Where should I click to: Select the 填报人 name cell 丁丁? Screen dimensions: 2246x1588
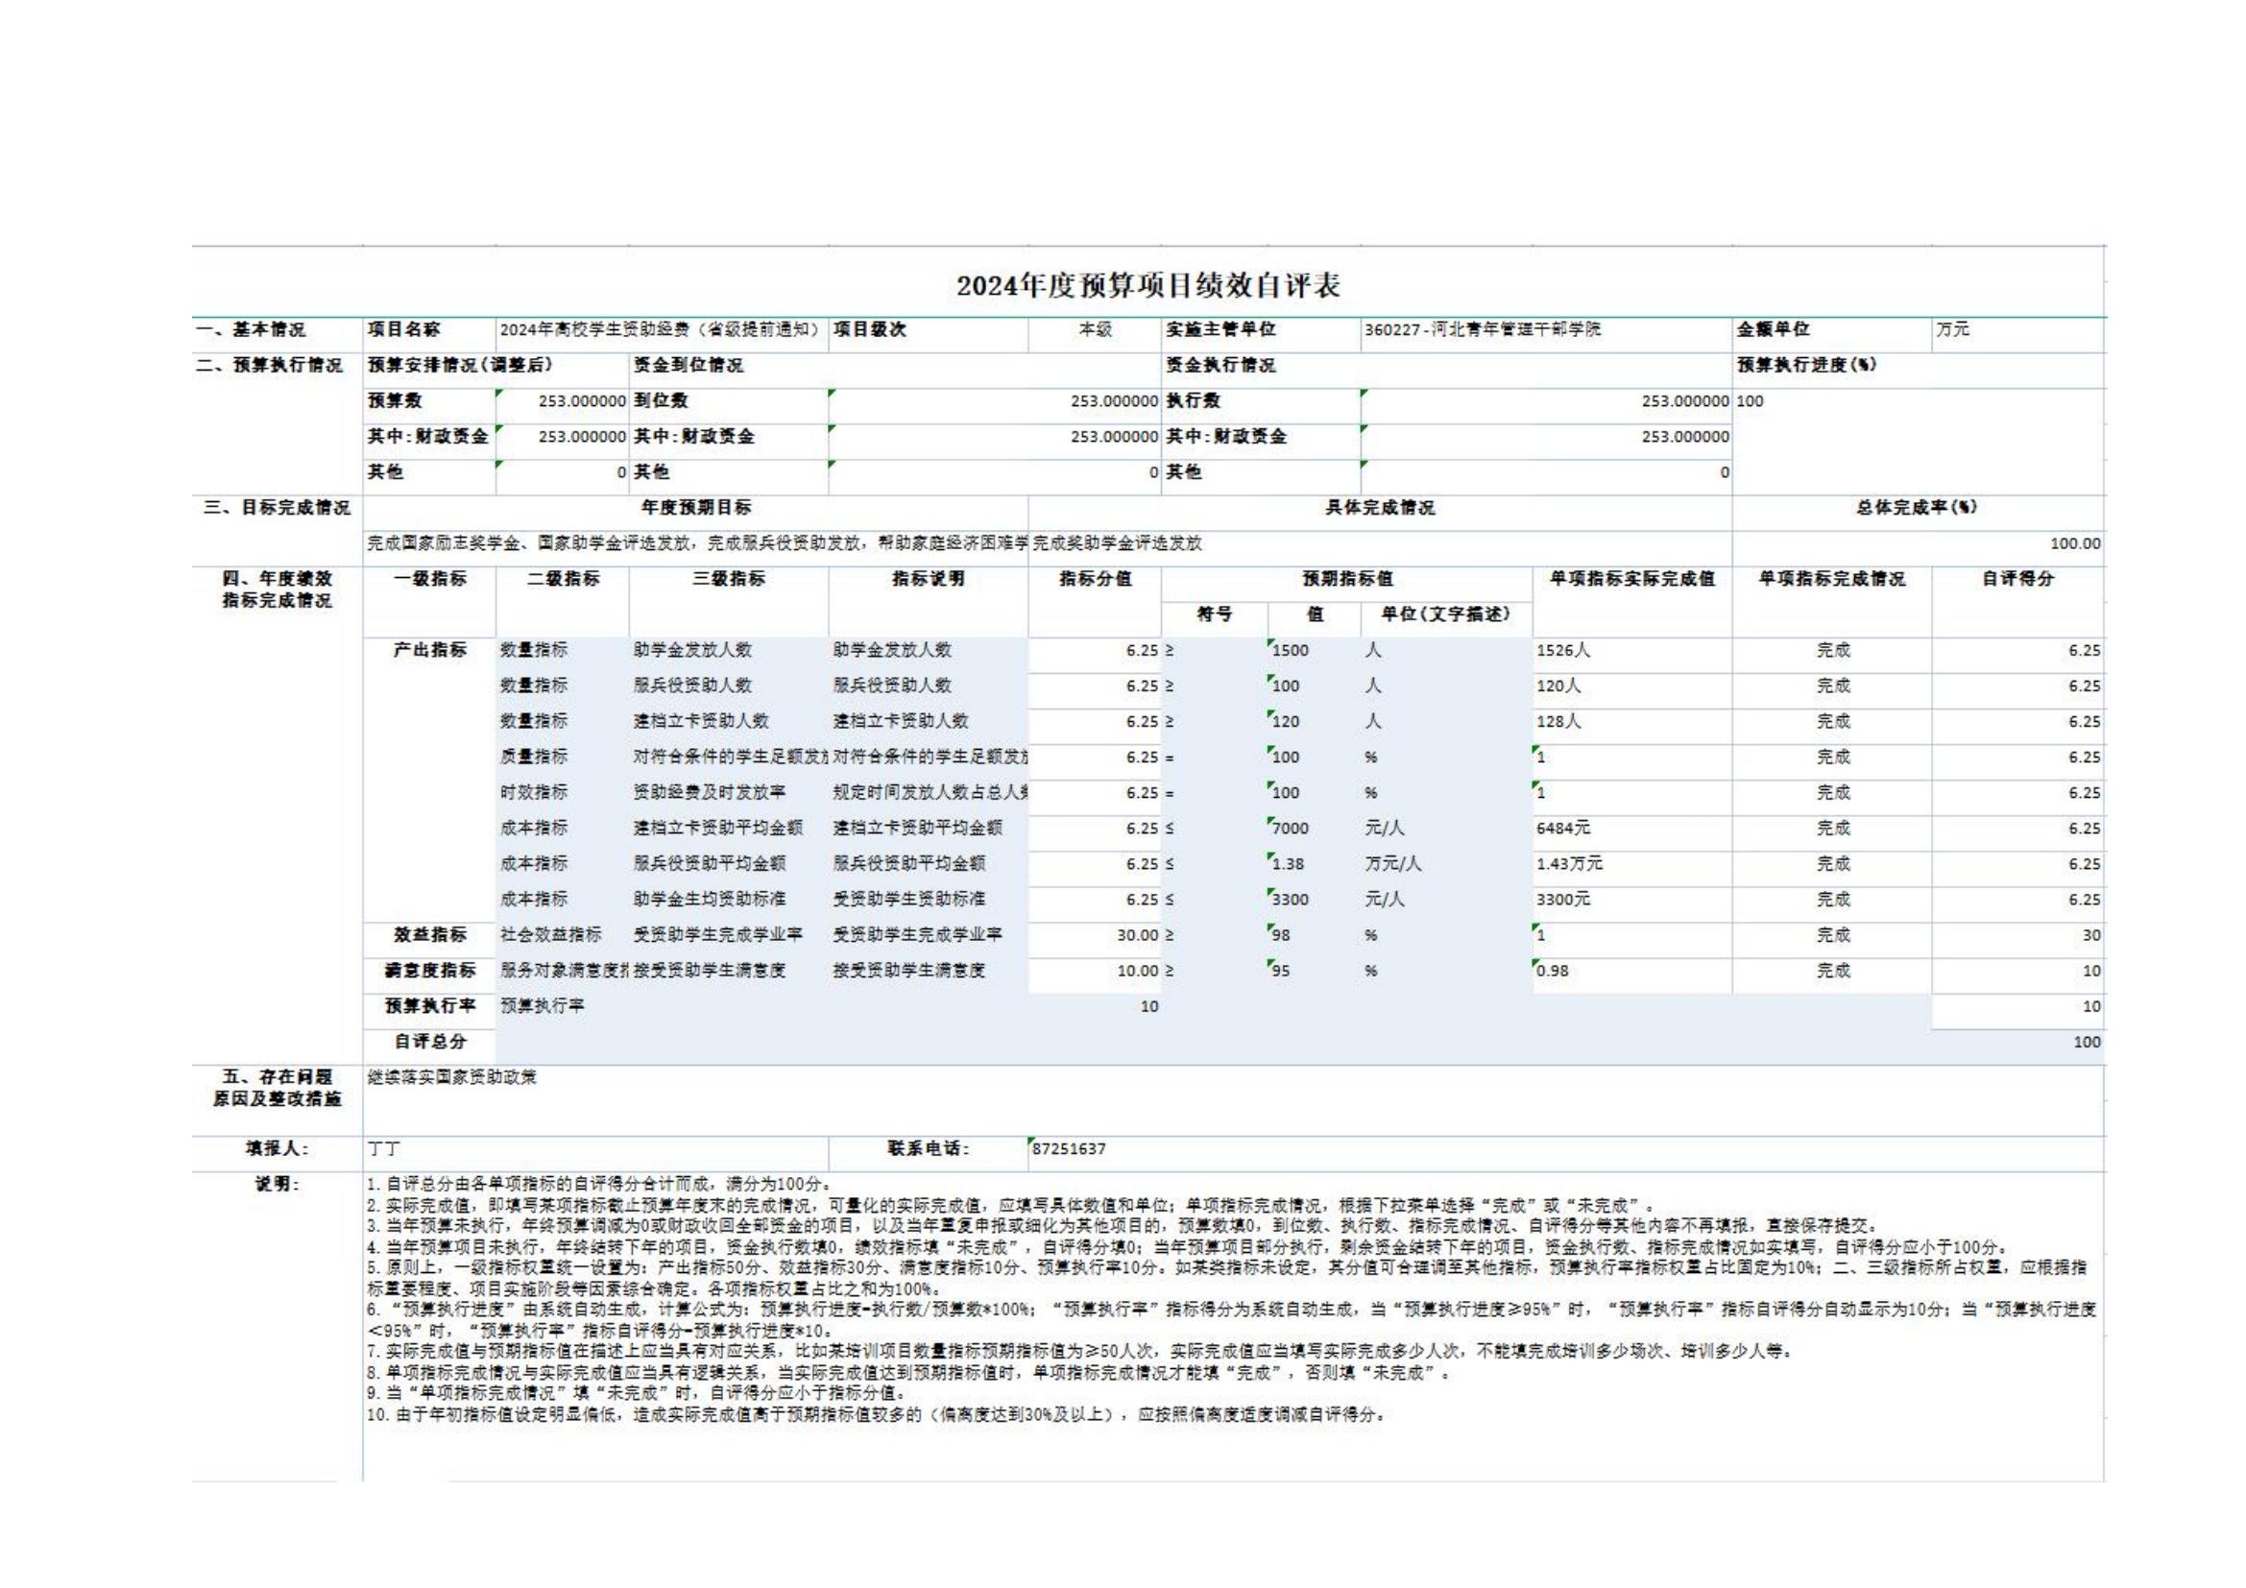(x=383, y=1149)
